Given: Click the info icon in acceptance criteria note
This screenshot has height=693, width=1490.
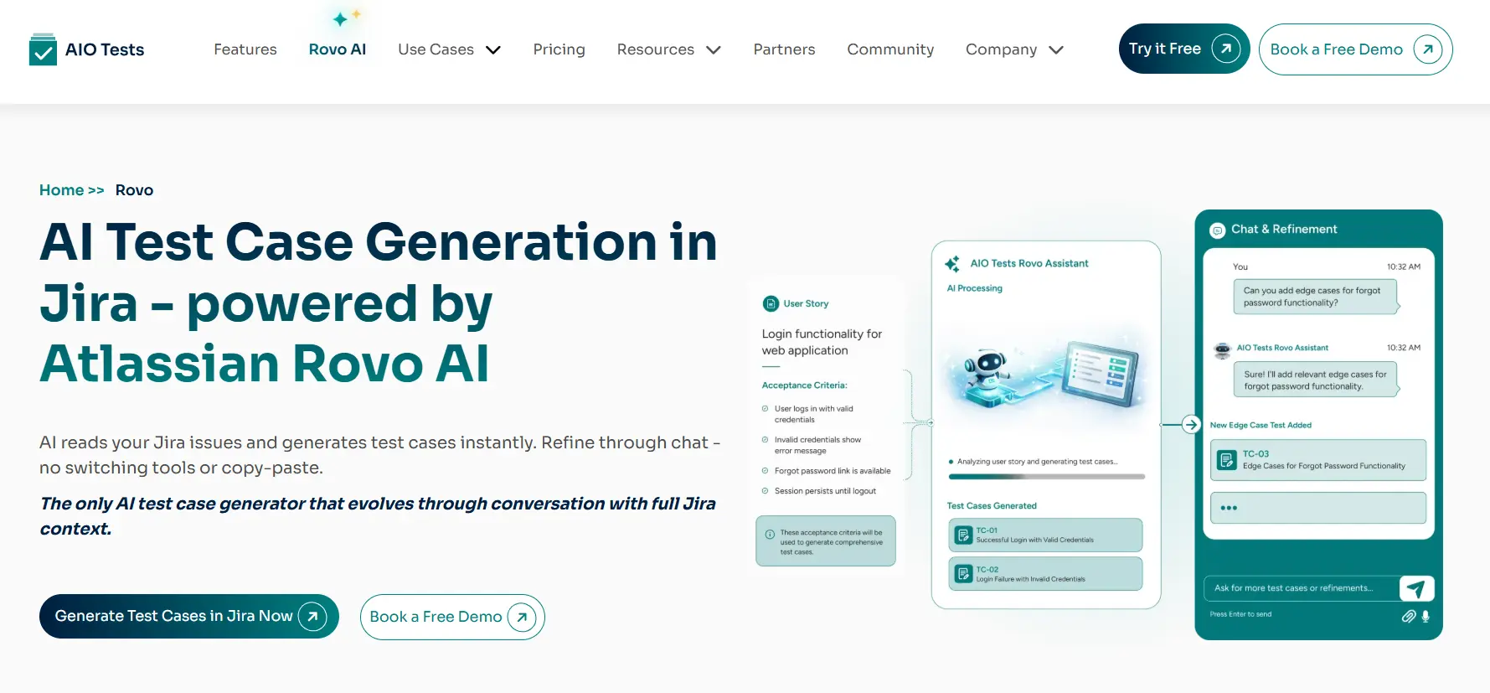Looking at the screenshot, I should (770, 534).
